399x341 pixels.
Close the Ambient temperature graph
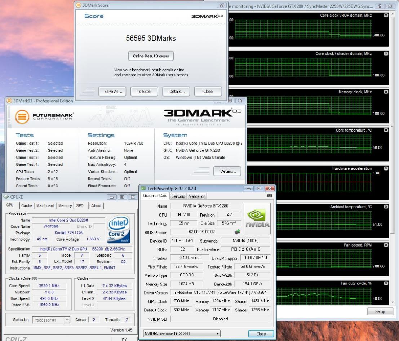[386, 207]
